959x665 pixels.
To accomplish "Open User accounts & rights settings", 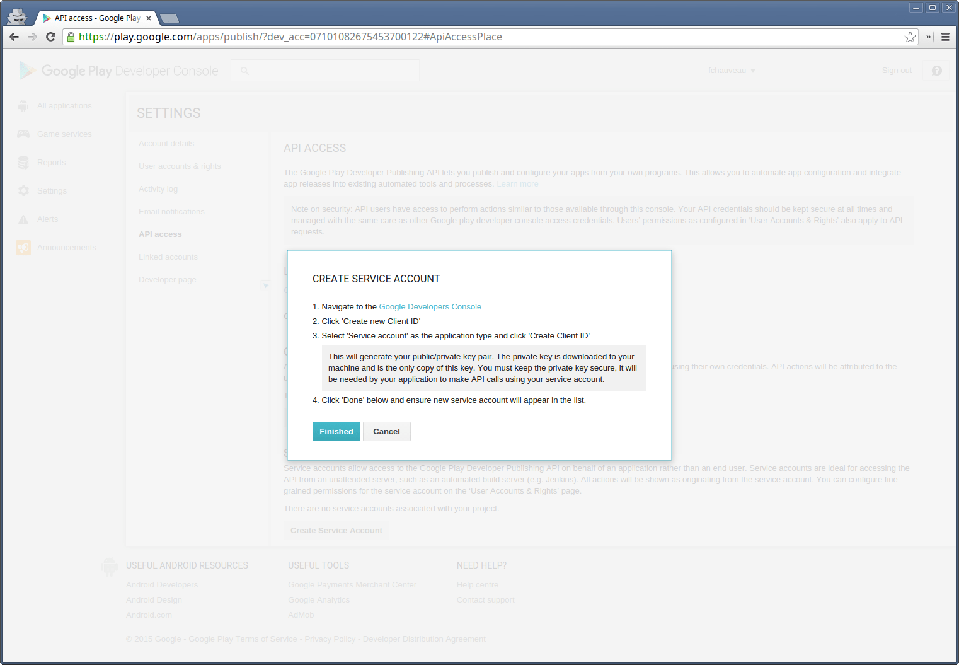I will point(180,166).
